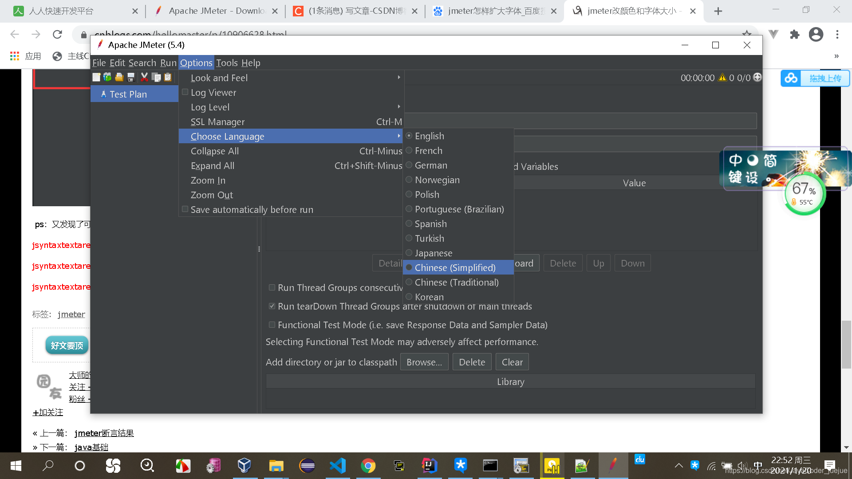
Task: Click the Clear classpath button
Action: coord(512,362)
